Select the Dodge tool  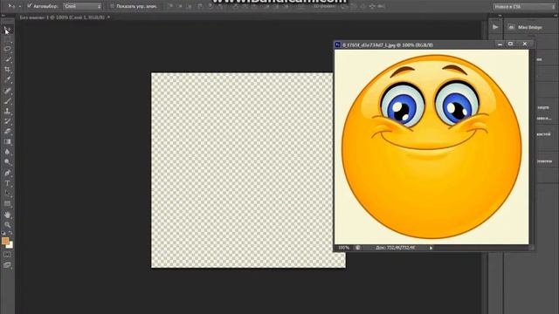pyautogui.click(x=8, y=162)
